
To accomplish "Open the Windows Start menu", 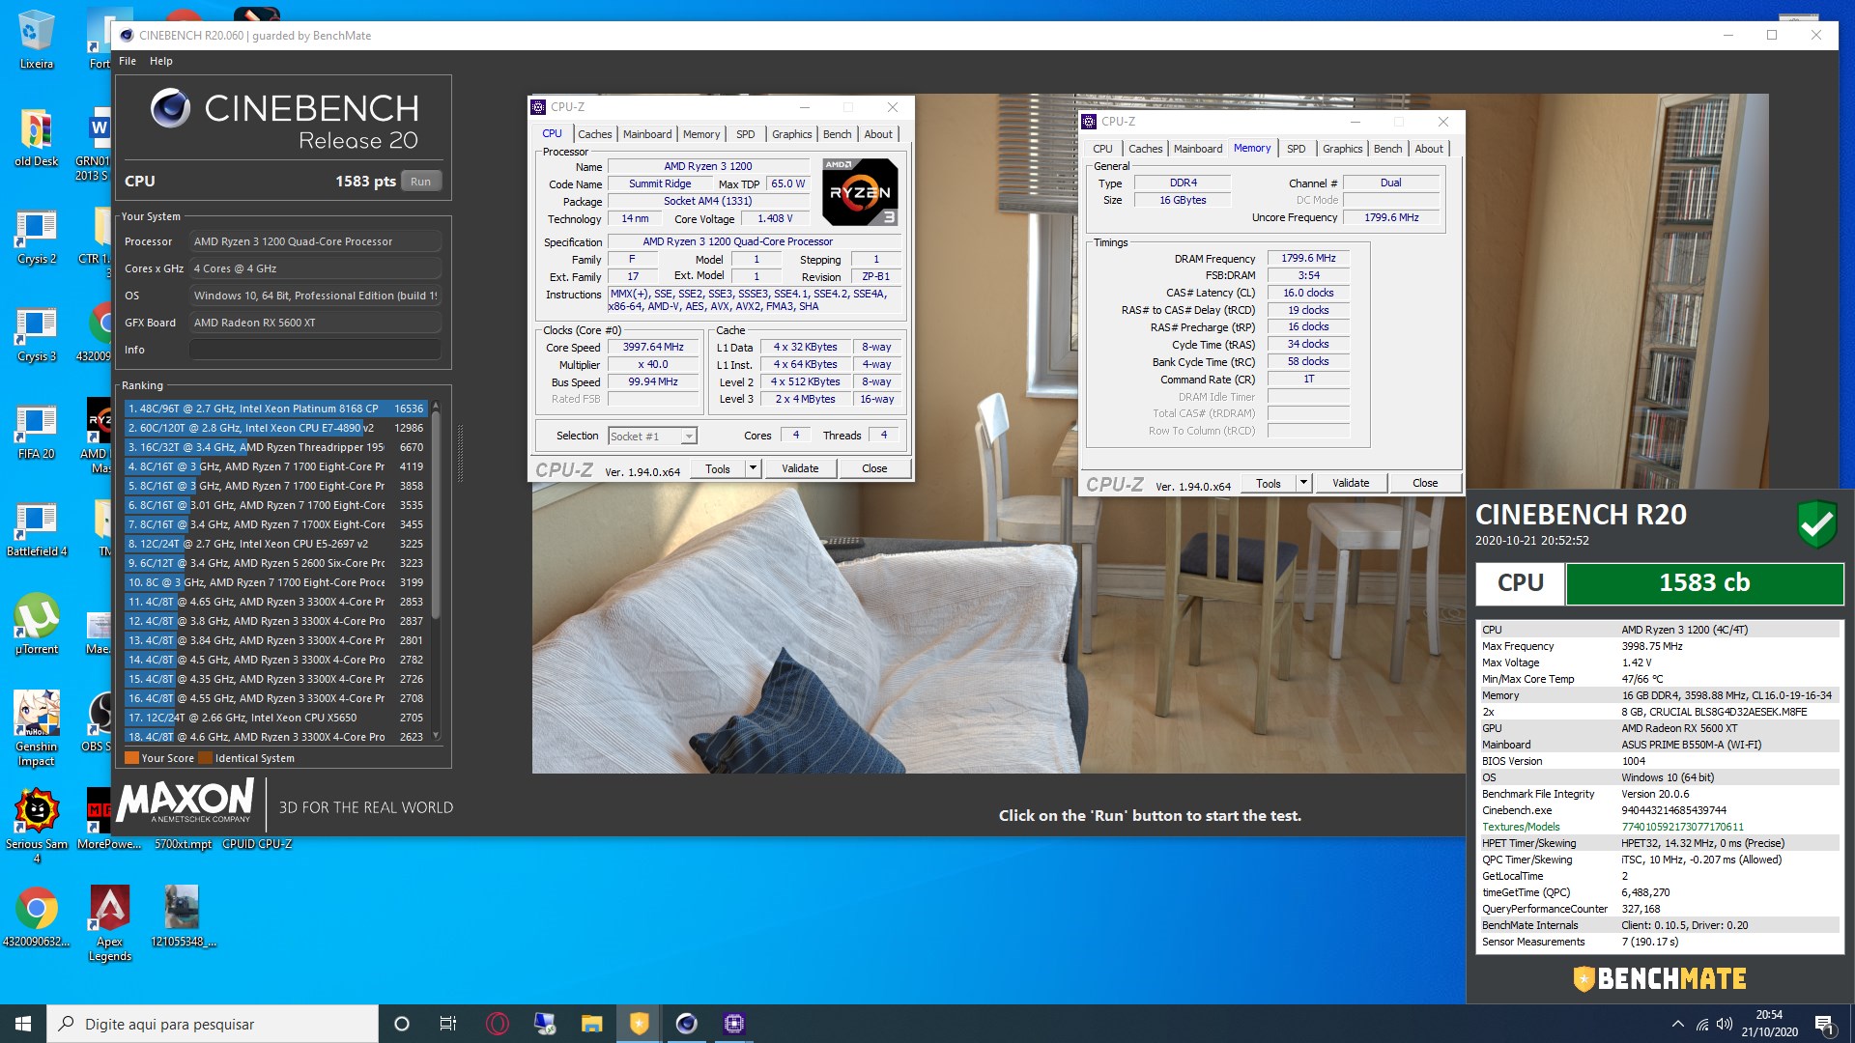I will pos(23,1024).
